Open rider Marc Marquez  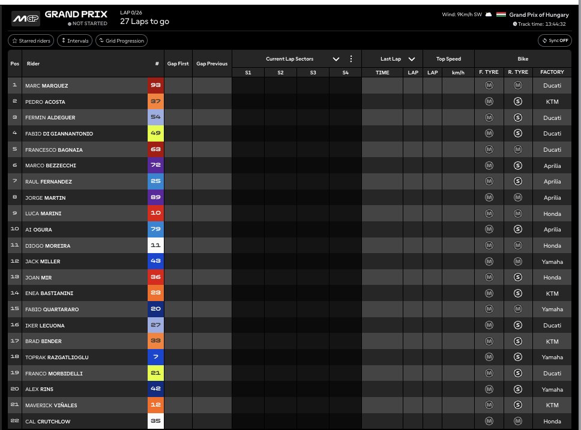[x=47, y=86]
